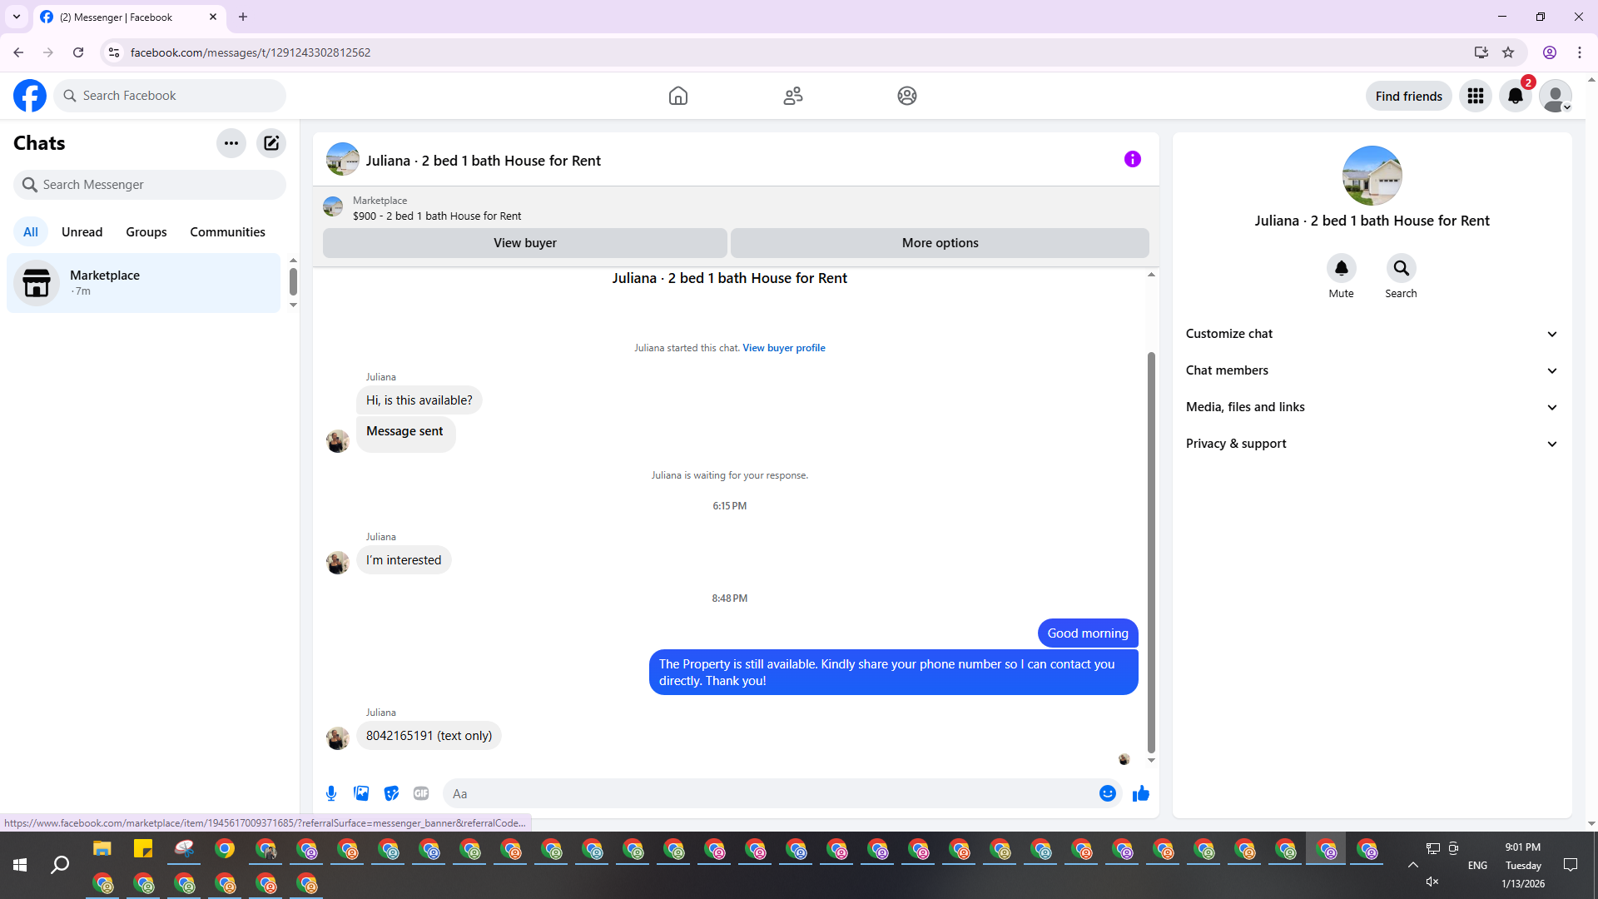This screenshot has width=1598, height=899.
Task: Expand Media, files and links section
Action: pos(1372,407)
